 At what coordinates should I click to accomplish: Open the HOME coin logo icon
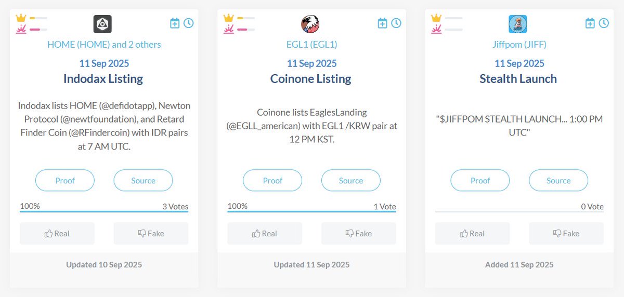(102, 24)
